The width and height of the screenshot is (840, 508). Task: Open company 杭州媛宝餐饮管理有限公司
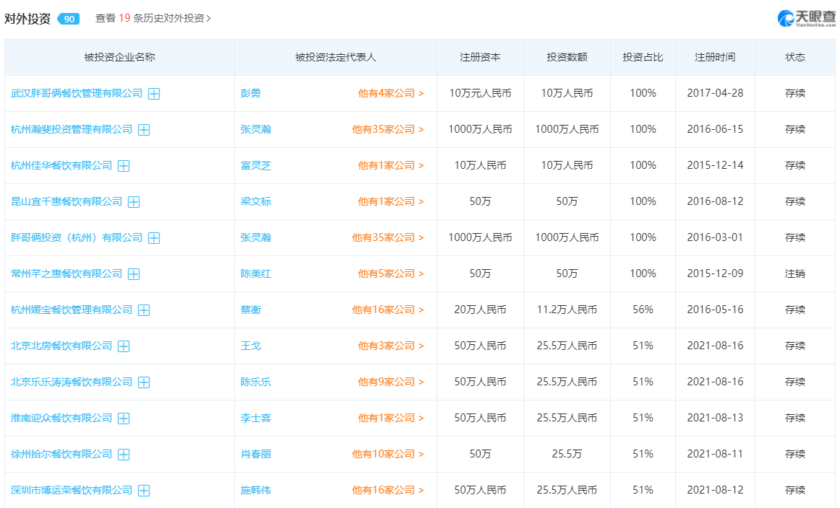tap(72, 310)
